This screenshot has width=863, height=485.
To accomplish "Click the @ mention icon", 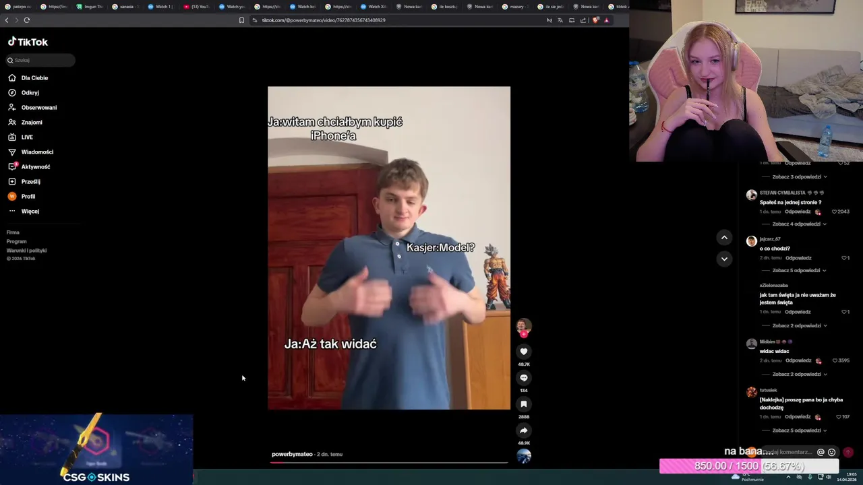I will pos(821,453).
